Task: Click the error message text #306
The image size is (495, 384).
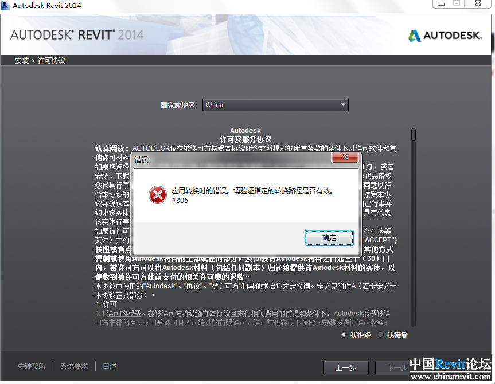Action: coord(180,201)
